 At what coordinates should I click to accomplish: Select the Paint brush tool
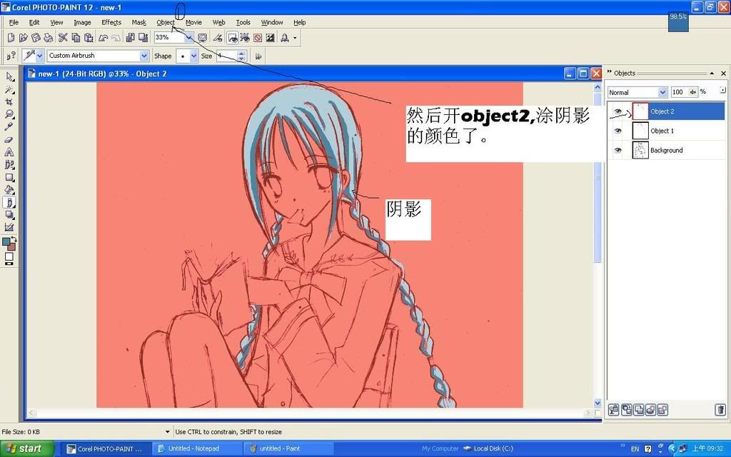click(9, 202)
